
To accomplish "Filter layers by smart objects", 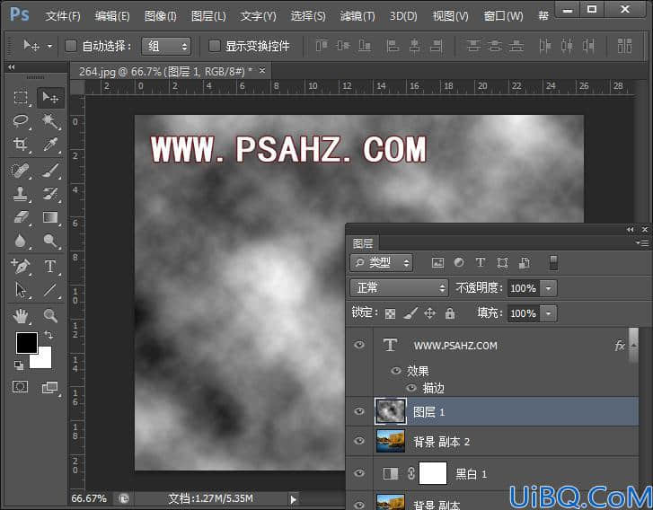I will point(524,263).
